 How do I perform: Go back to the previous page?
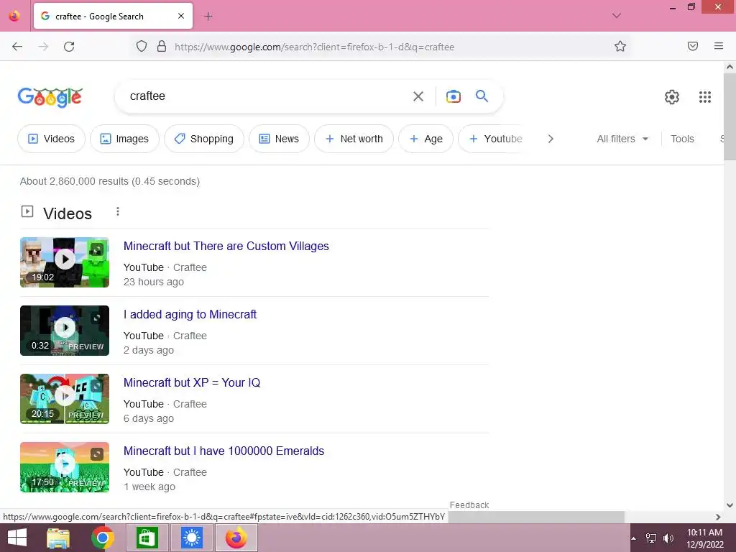(x=17, y=47)
